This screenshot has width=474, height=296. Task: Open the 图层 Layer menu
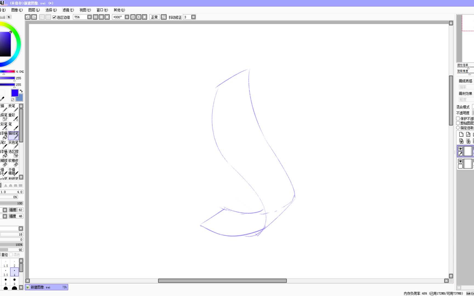point(34,10)
